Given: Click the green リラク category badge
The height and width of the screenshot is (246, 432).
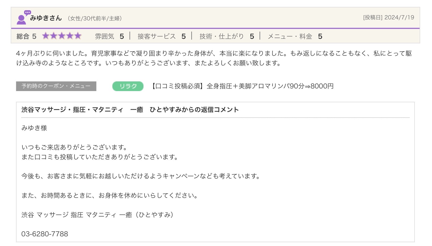Looking at the screenshot, I should (x=128, y=86).
